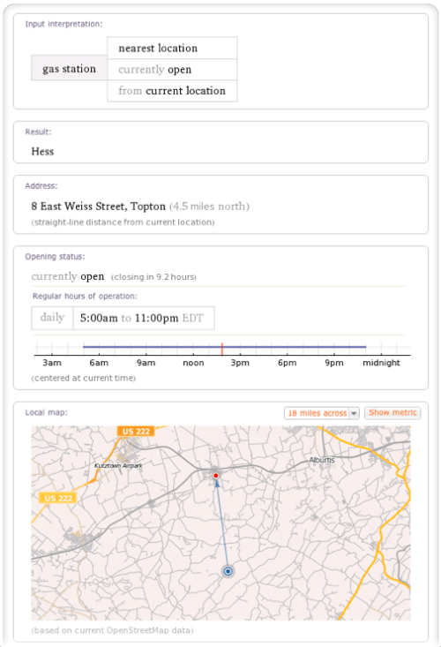Image resolution: width=441 pixels, height=647 pixels.
Task: Click the 'Local map:' heading
Action: pyautogui.click(x=46, y=412)
